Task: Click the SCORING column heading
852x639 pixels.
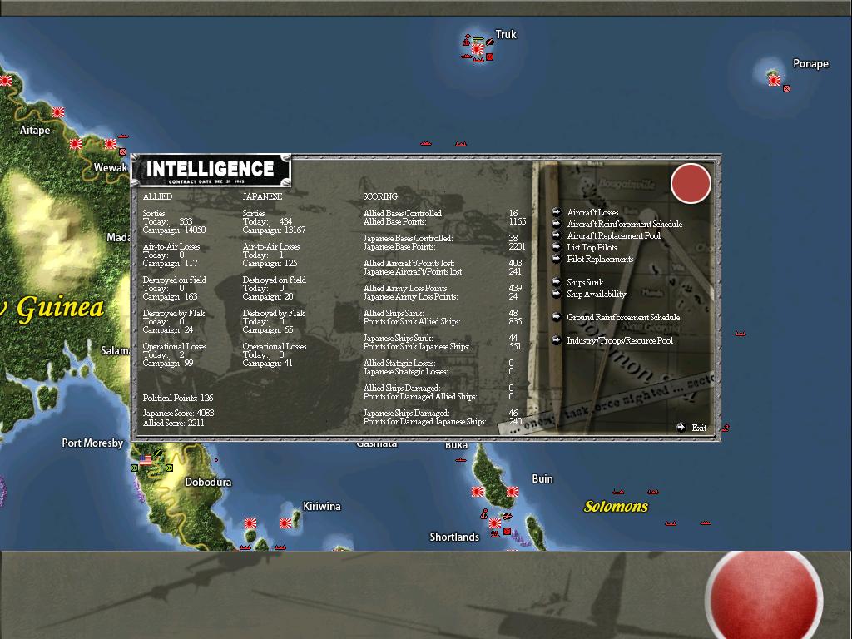Action: pyautogui.click(x=380, y=196)
